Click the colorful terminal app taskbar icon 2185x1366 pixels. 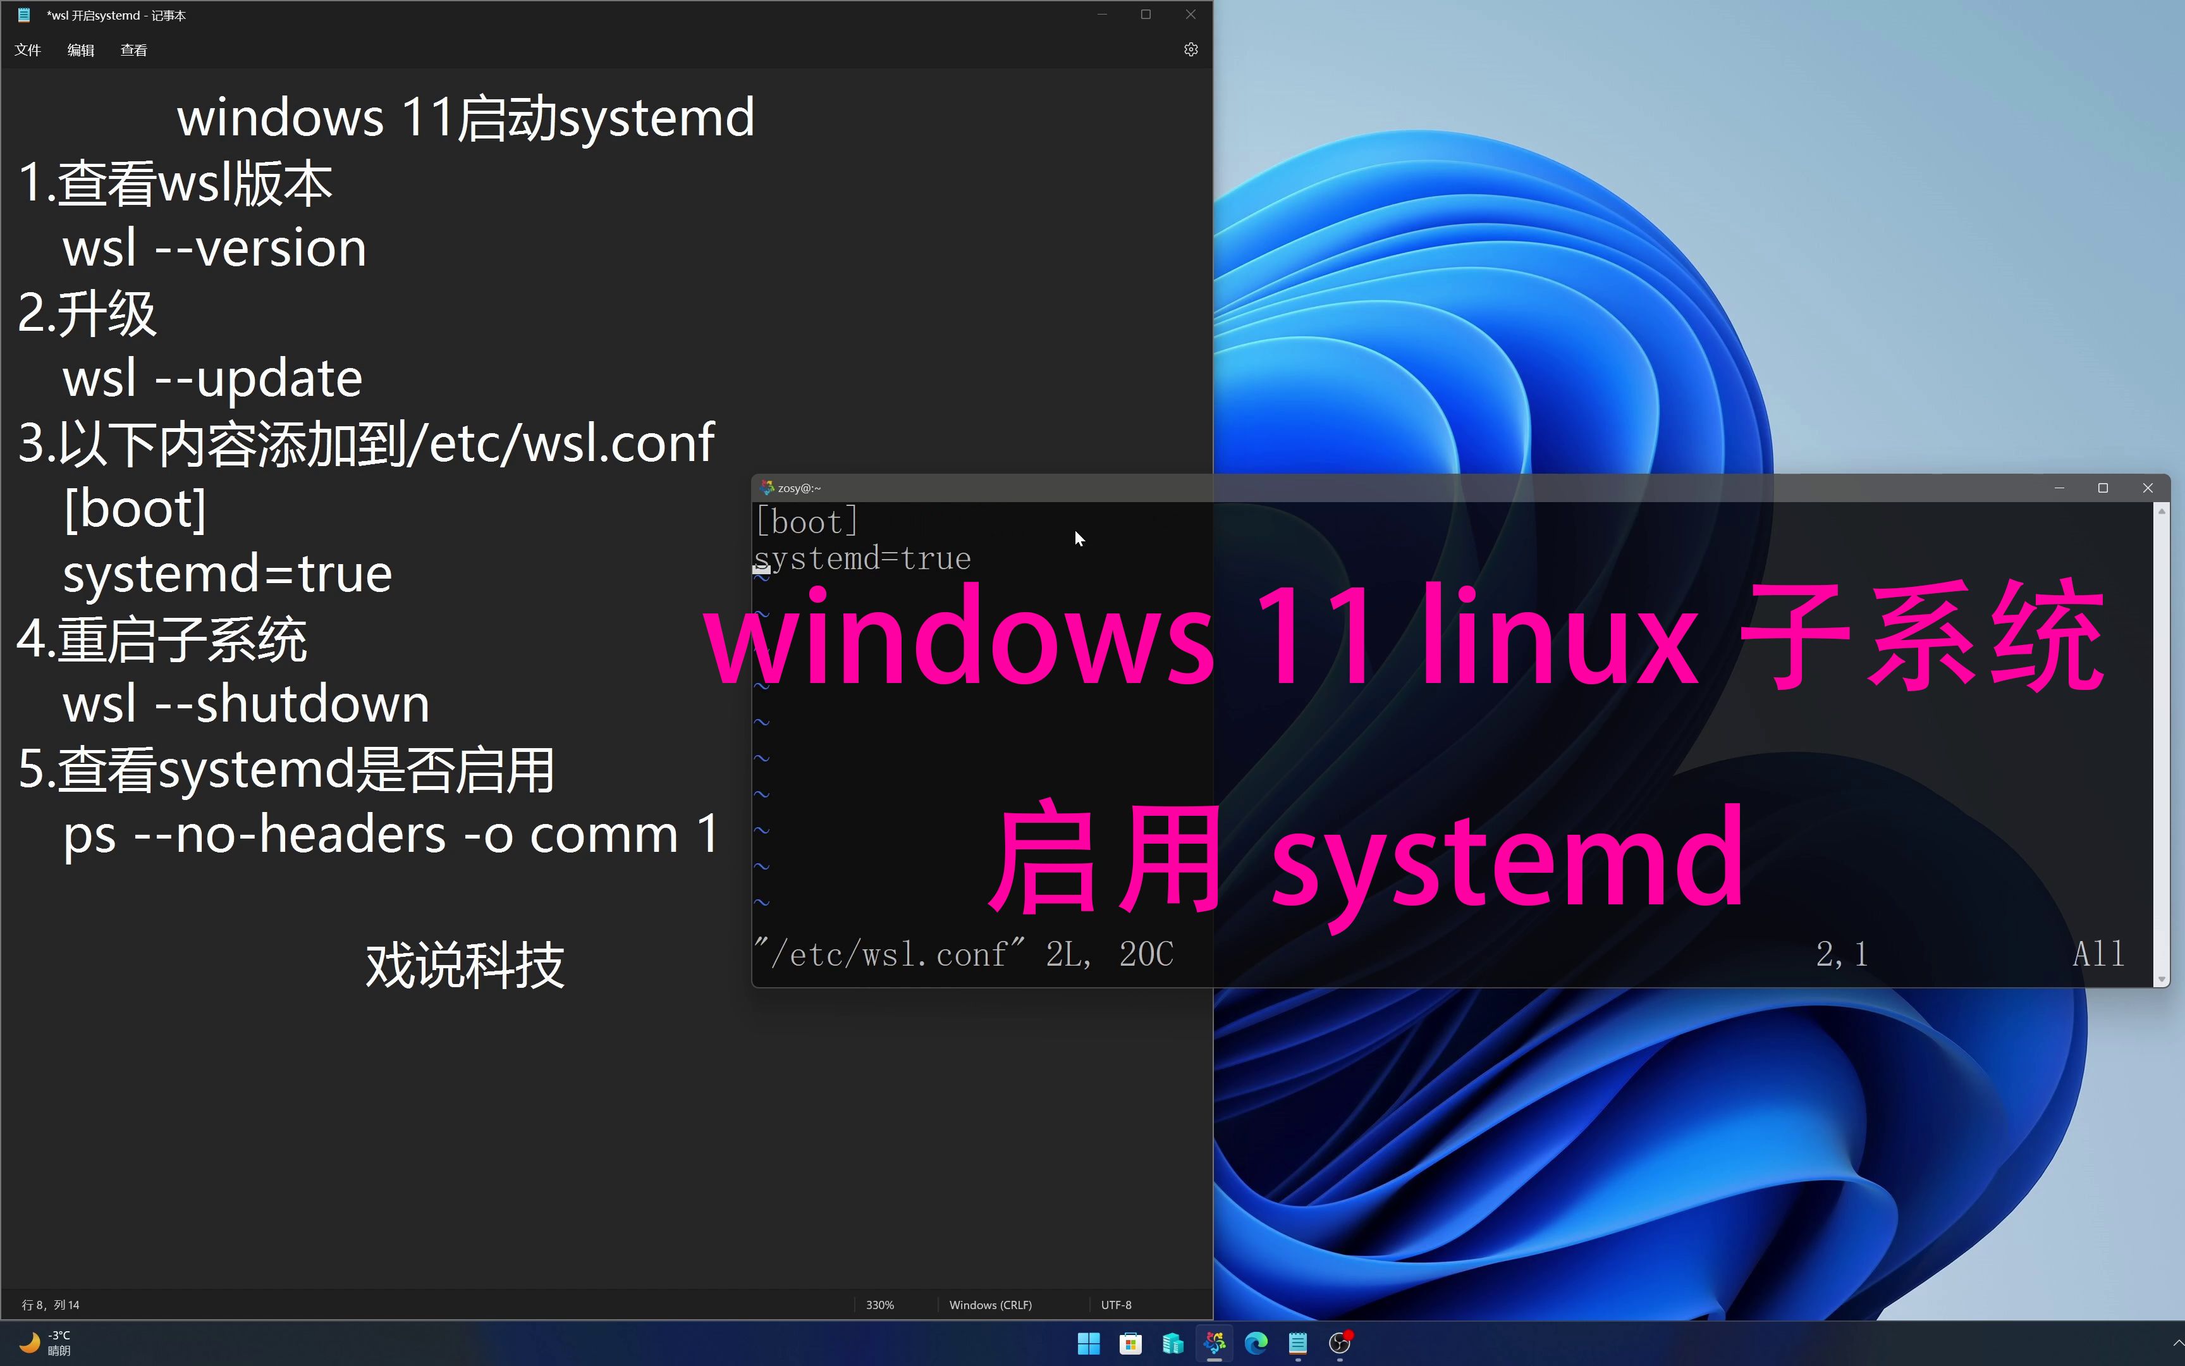(1215, 1343)
